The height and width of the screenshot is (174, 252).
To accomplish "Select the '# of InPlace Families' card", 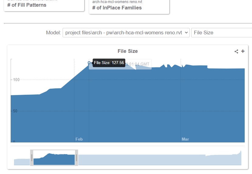I will tap(129, 7).
